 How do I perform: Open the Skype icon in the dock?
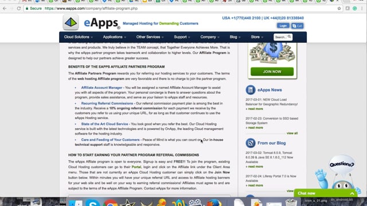point(93,203)
